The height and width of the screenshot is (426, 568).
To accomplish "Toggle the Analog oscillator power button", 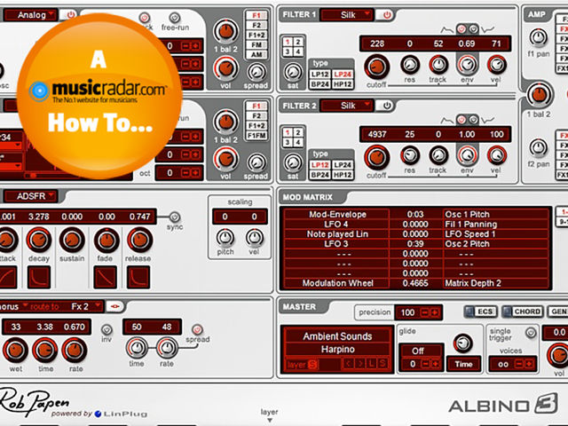I will coord(71,15).
